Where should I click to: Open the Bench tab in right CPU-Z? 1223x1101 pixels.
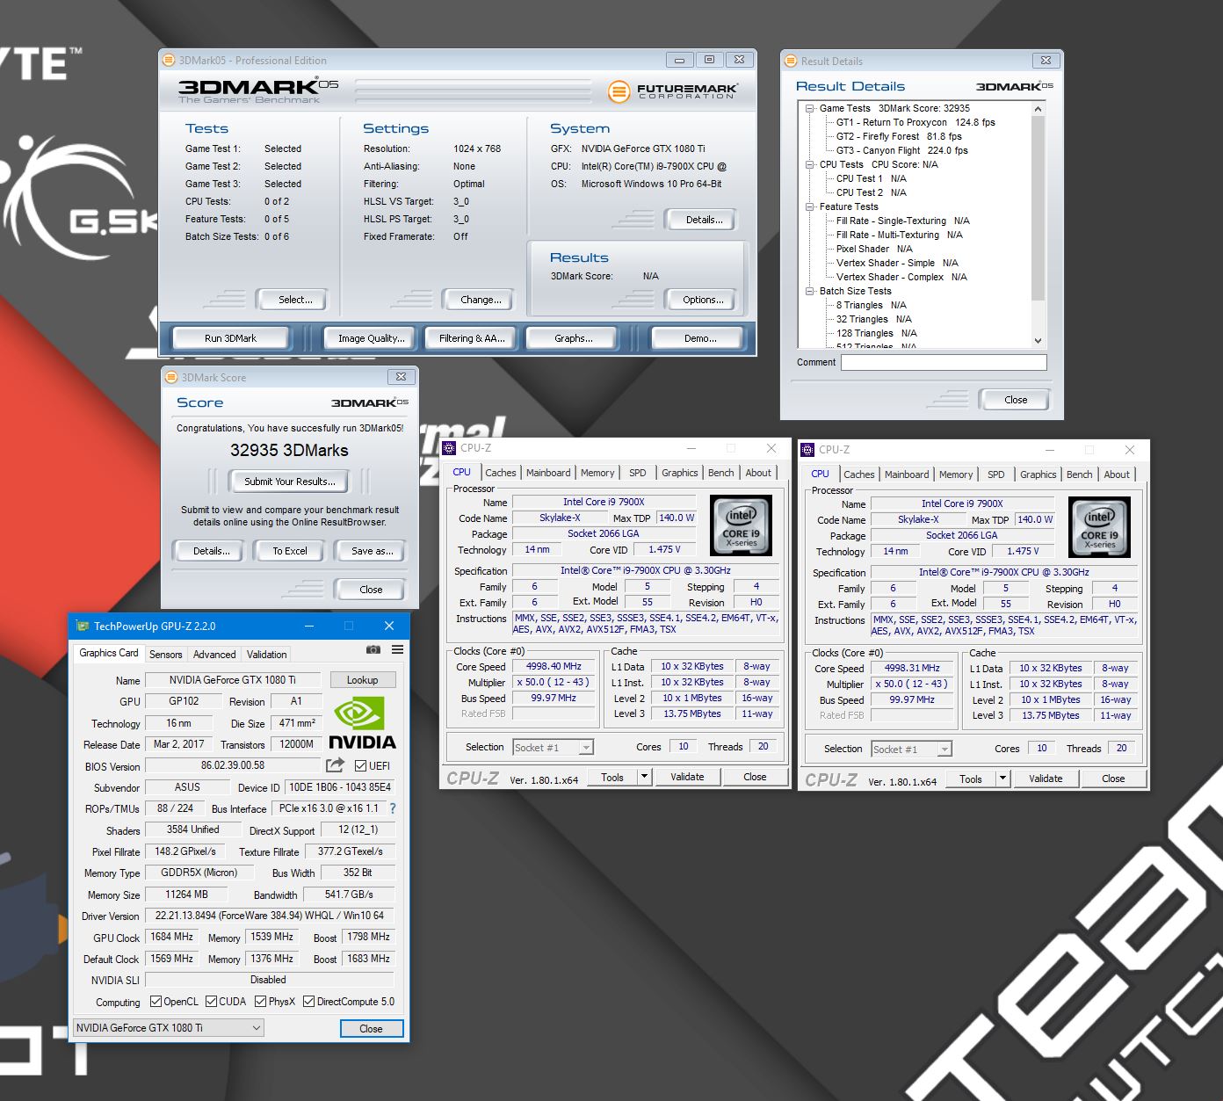[x=1079, y=474]
